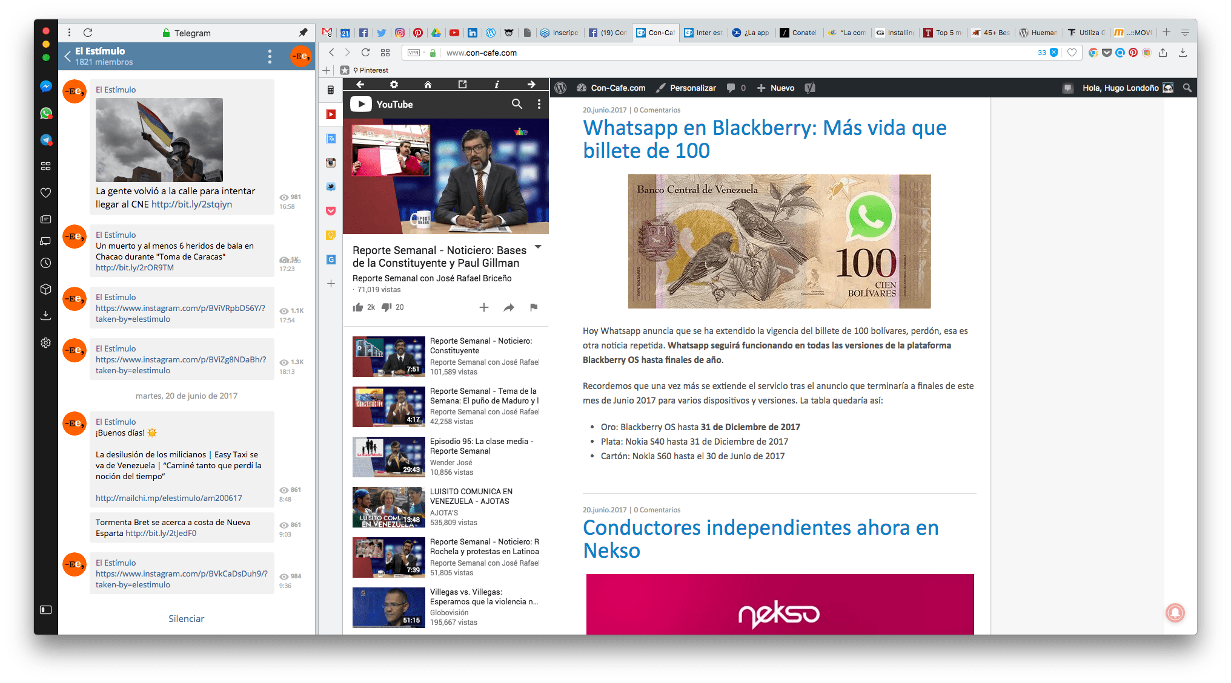Viewport: 1231px width, 683px height.
Task: Like the Reporte Semanal video with thumbs up
Action: point(358,307)
